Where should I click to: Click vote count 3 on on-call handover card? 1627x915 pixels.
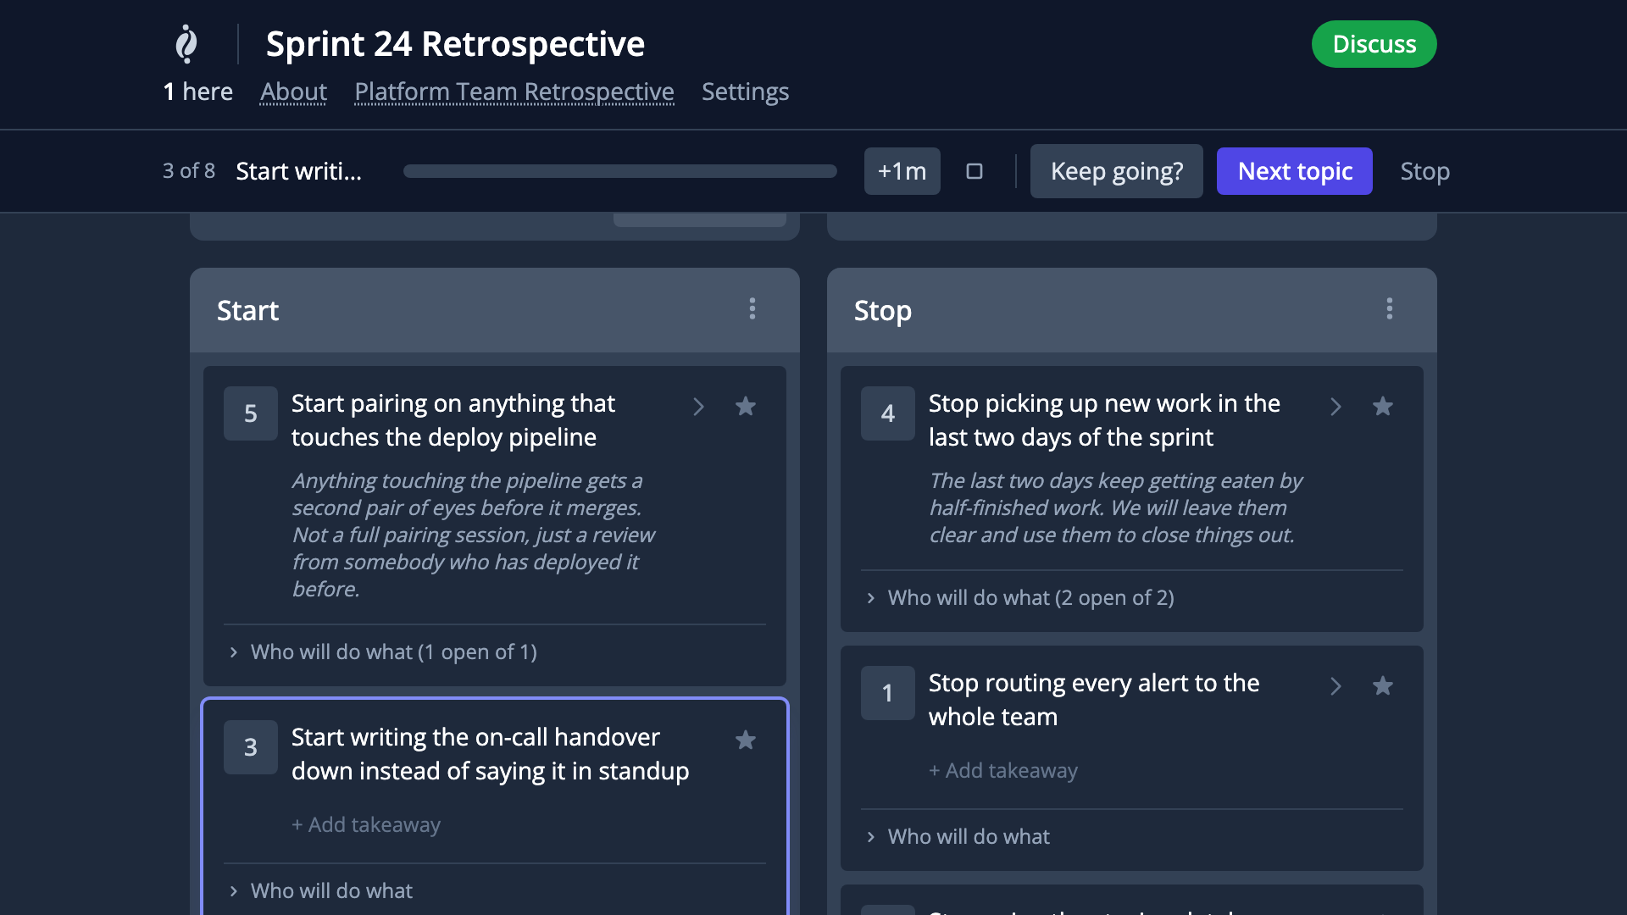click(x=251, y=747)
